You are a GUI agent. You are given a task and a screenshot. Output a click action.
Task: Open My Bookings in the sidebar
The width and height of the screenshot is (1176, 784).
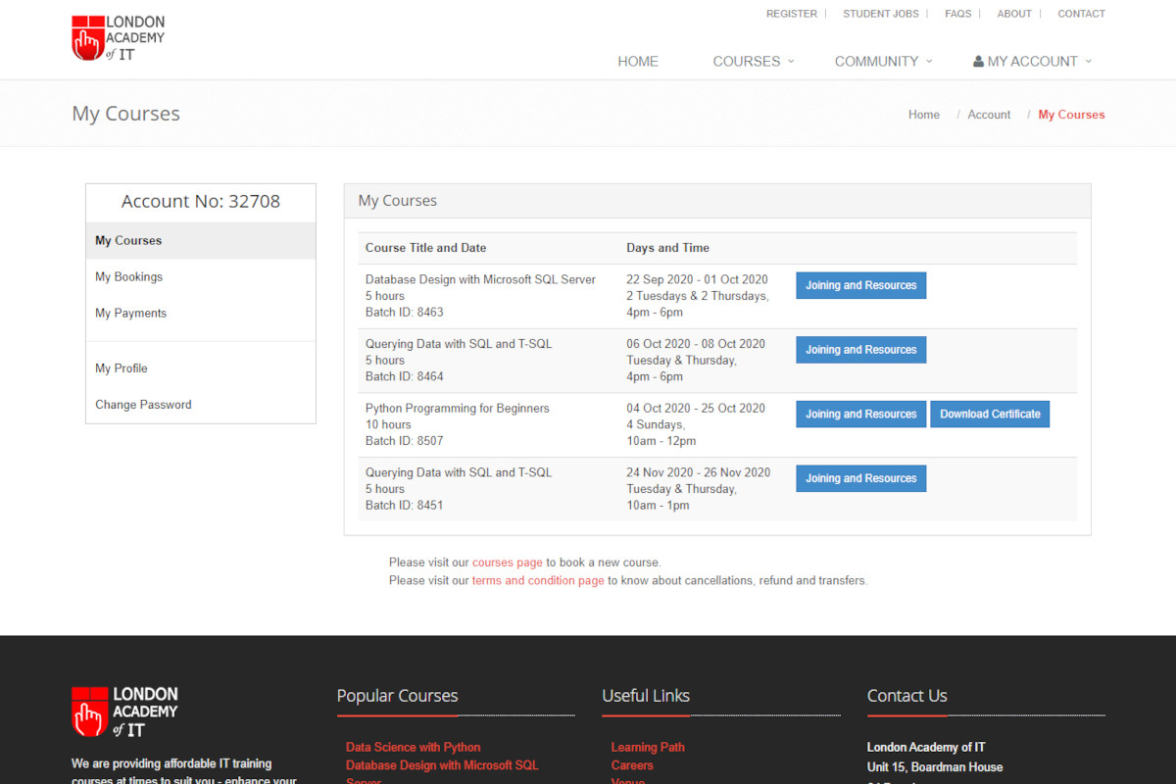click(128, 277)
